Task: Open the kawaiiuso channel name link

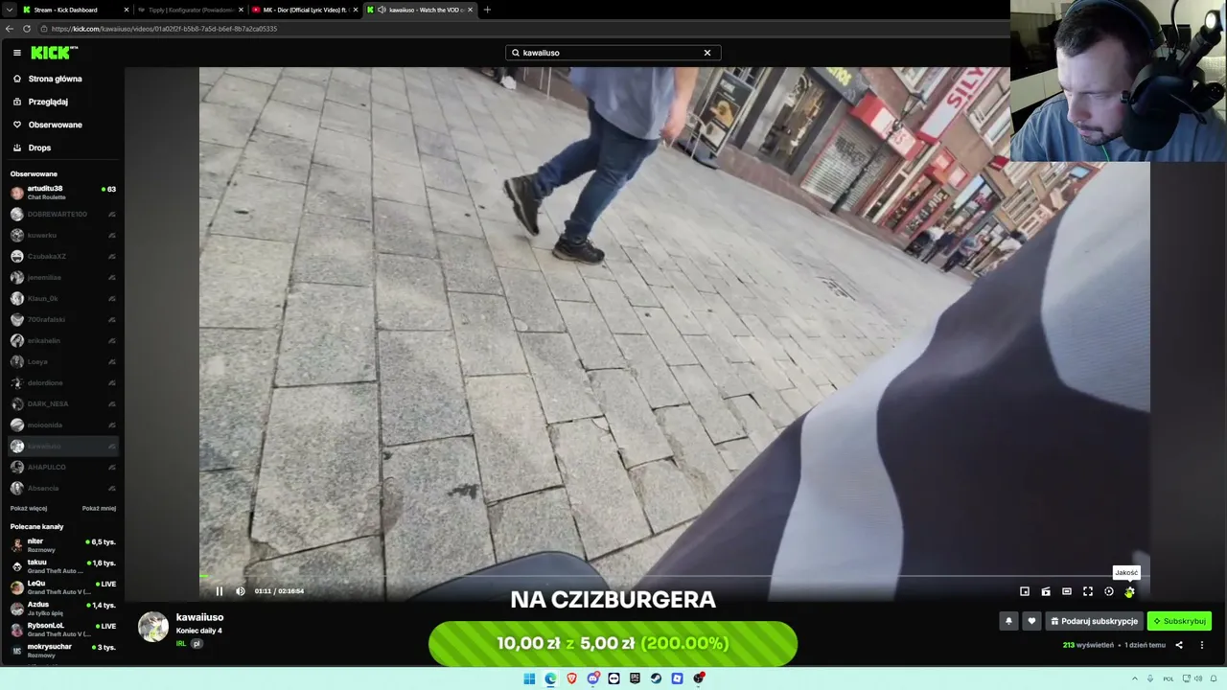Action: pyautogui.click(x=199, y=617)
